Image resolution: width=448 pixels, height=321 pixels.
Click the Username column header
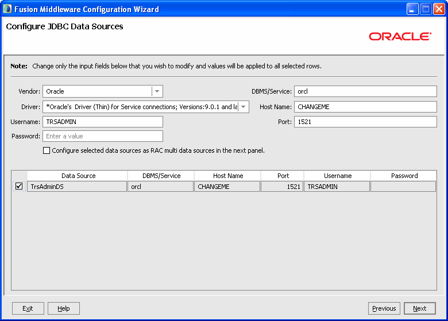[337, 176]
